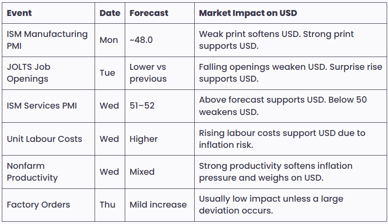388x224 pixels.
Task: Select the Mon date cell
Action: (x=109, y=40)
